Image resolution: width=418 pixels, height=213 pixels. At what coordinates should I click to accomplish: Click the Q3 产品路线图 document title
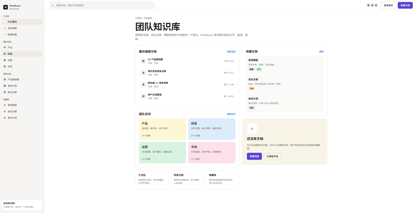(x=155, y=60)
